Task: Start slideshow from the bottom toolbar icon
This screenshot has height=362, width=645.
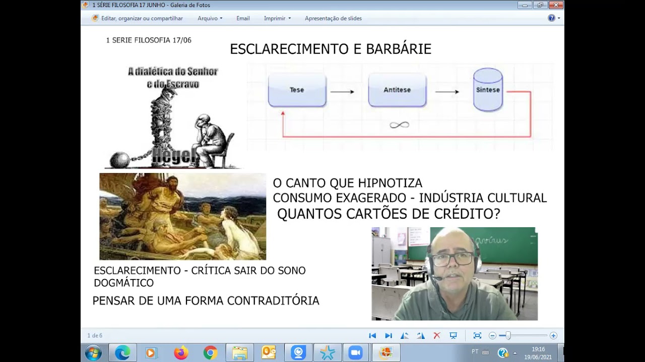Action: [x=453, y=335]
